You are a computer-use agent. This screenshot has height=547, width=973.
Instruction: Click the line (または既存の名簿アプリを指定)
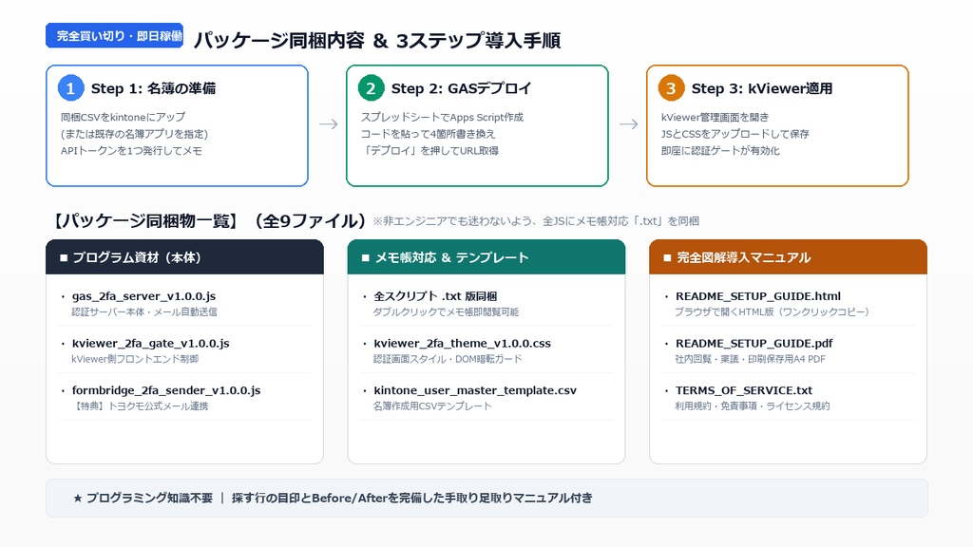tap(134, 134)
